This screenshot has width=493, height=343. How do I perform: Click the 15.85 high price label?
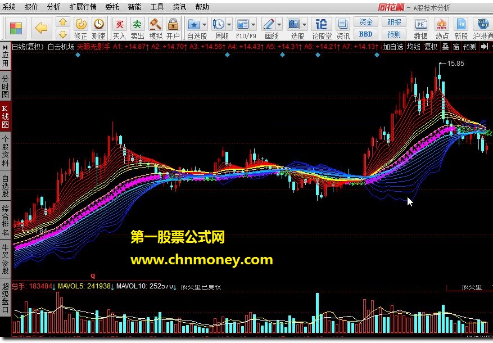455,64
